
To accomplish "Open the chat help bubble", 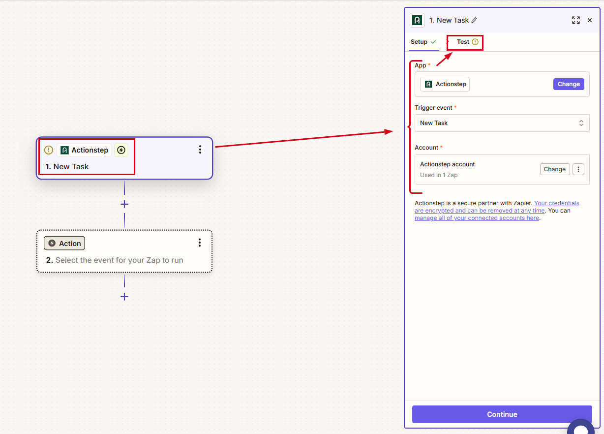I will [581, 427].
